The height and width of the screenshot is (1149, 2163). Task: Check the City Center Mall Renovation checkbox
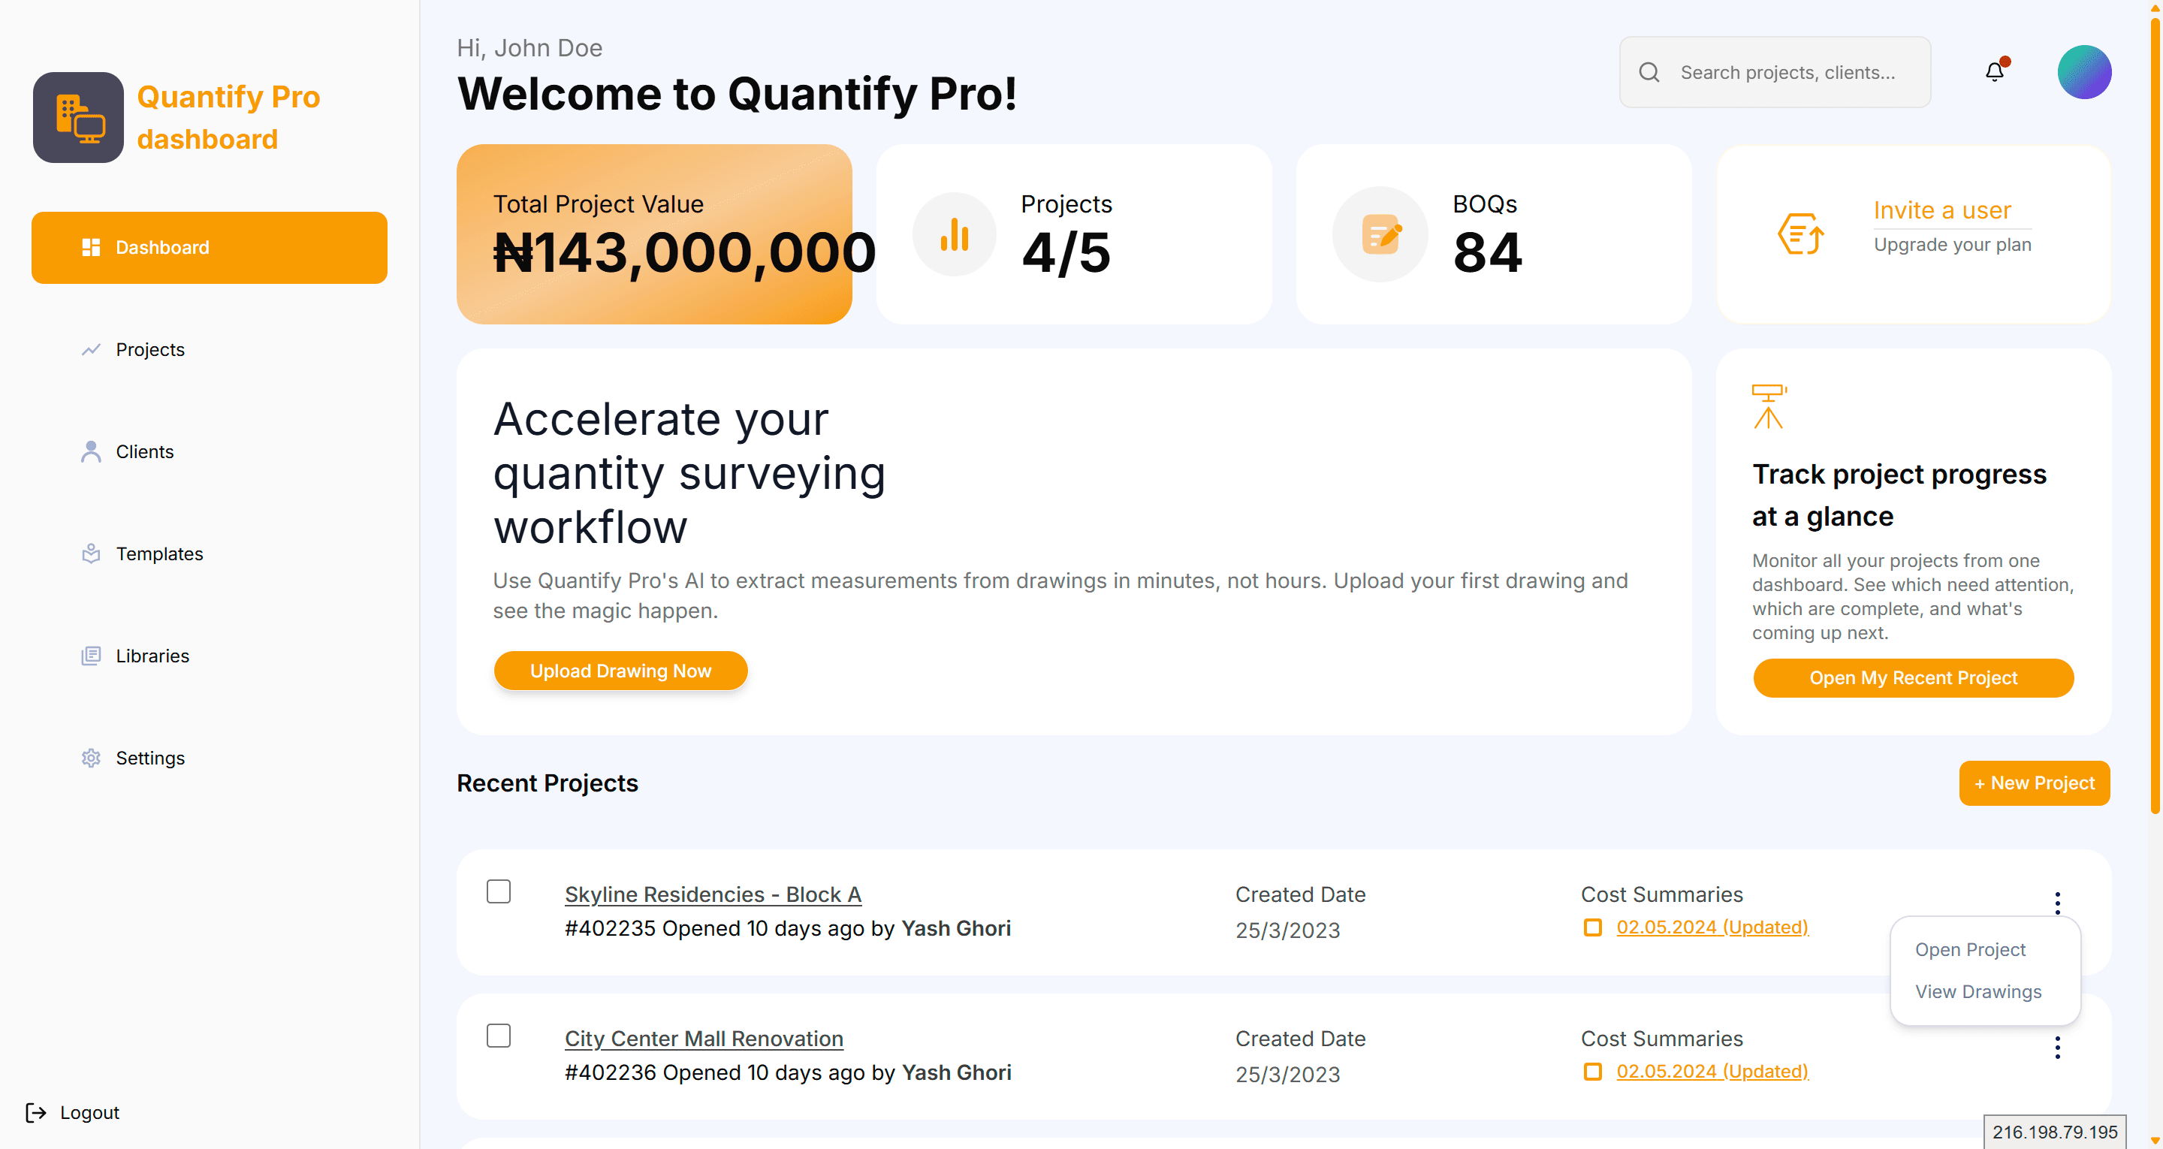(x=499, y=1036)
